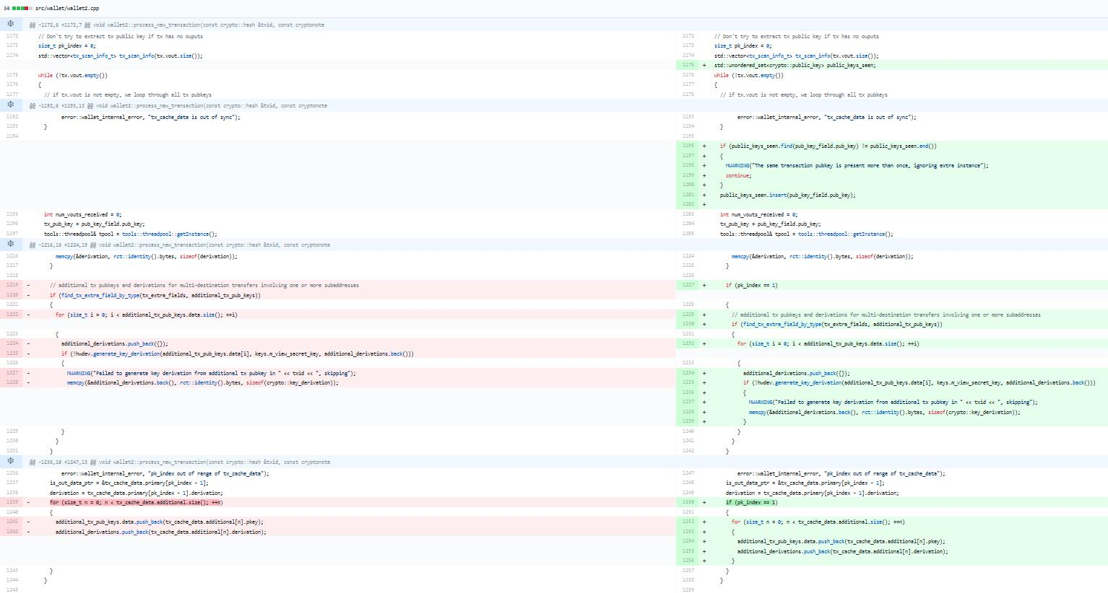Click added line number 1227 'if (pk_index == 1)'

click(688, 285)
